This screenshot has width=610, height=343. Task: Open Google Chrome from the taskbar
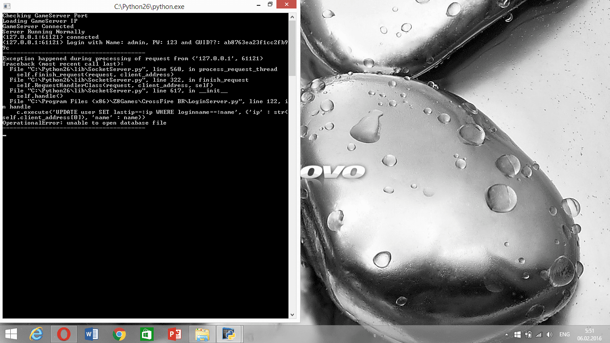tap(119, 334)
